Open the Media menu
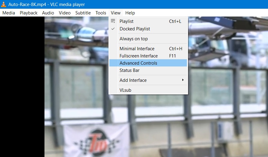The height and width of the screenshot is (157, 268). click(x=9, y=13)
